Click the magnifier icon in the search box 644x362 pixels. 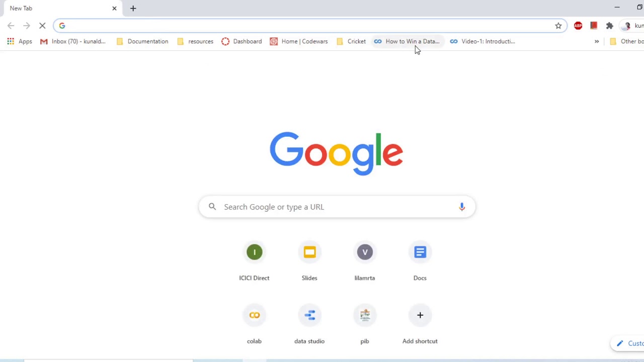tap(212, 207)
